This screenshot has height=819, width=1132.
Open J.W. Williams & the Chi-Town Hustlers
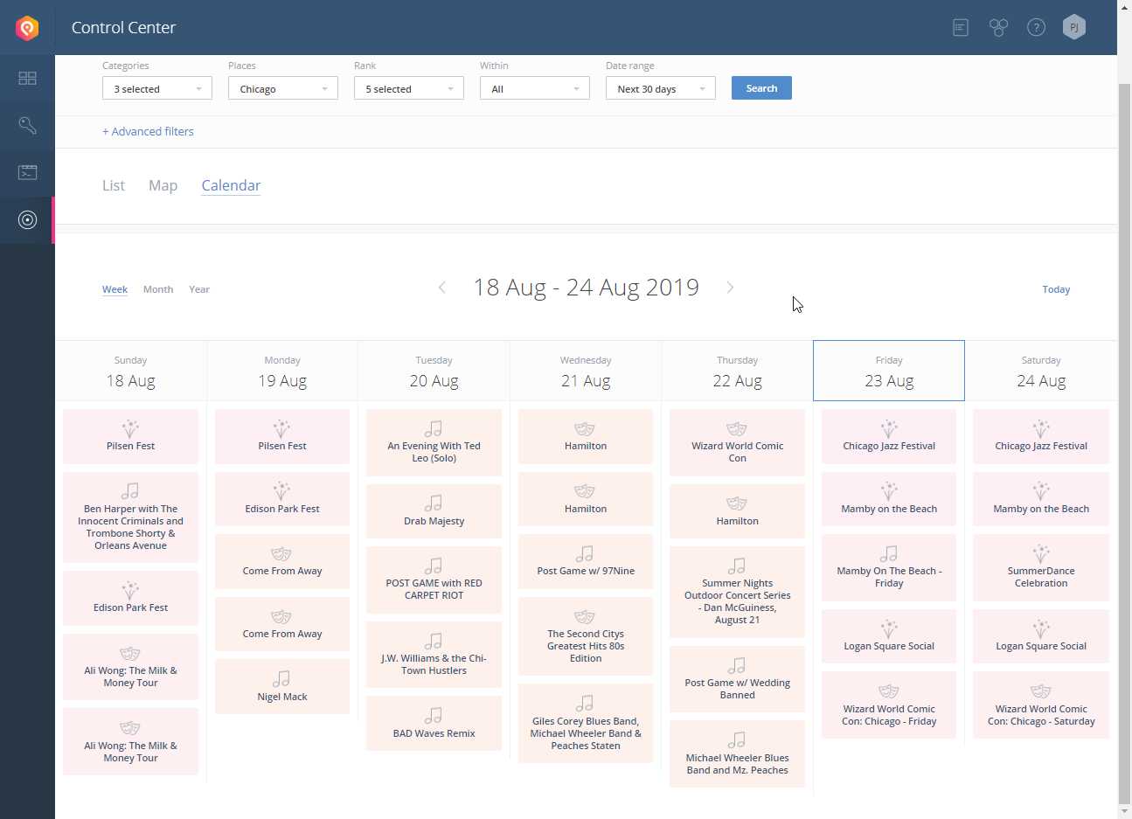point(434,655)
